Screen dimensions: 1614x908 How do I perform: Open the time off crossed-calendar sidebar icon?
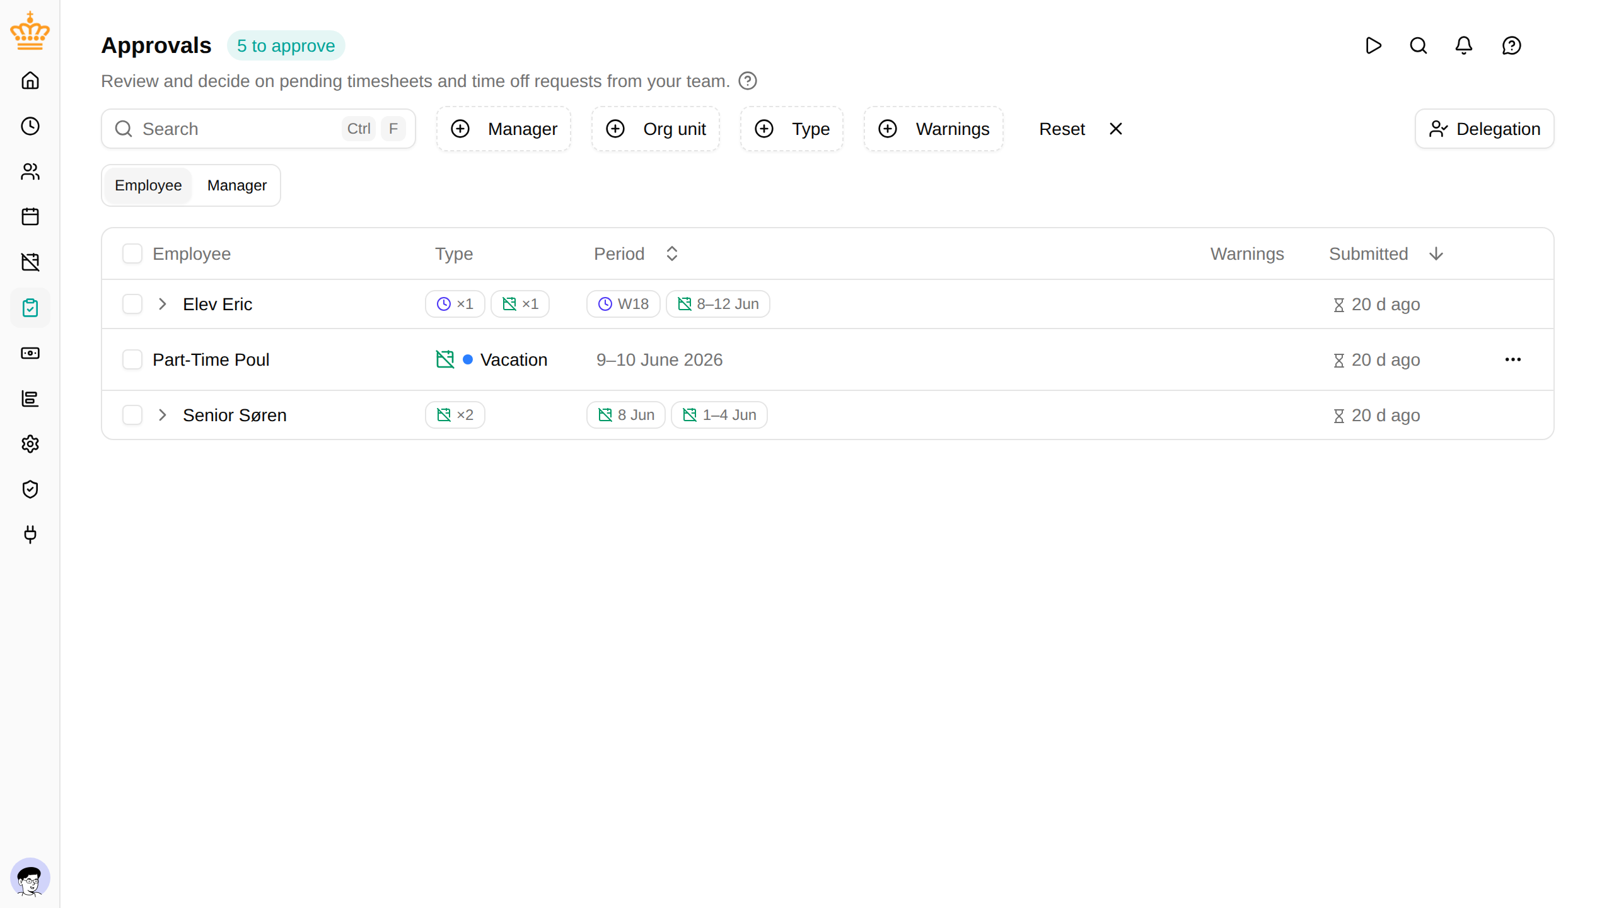30,262
